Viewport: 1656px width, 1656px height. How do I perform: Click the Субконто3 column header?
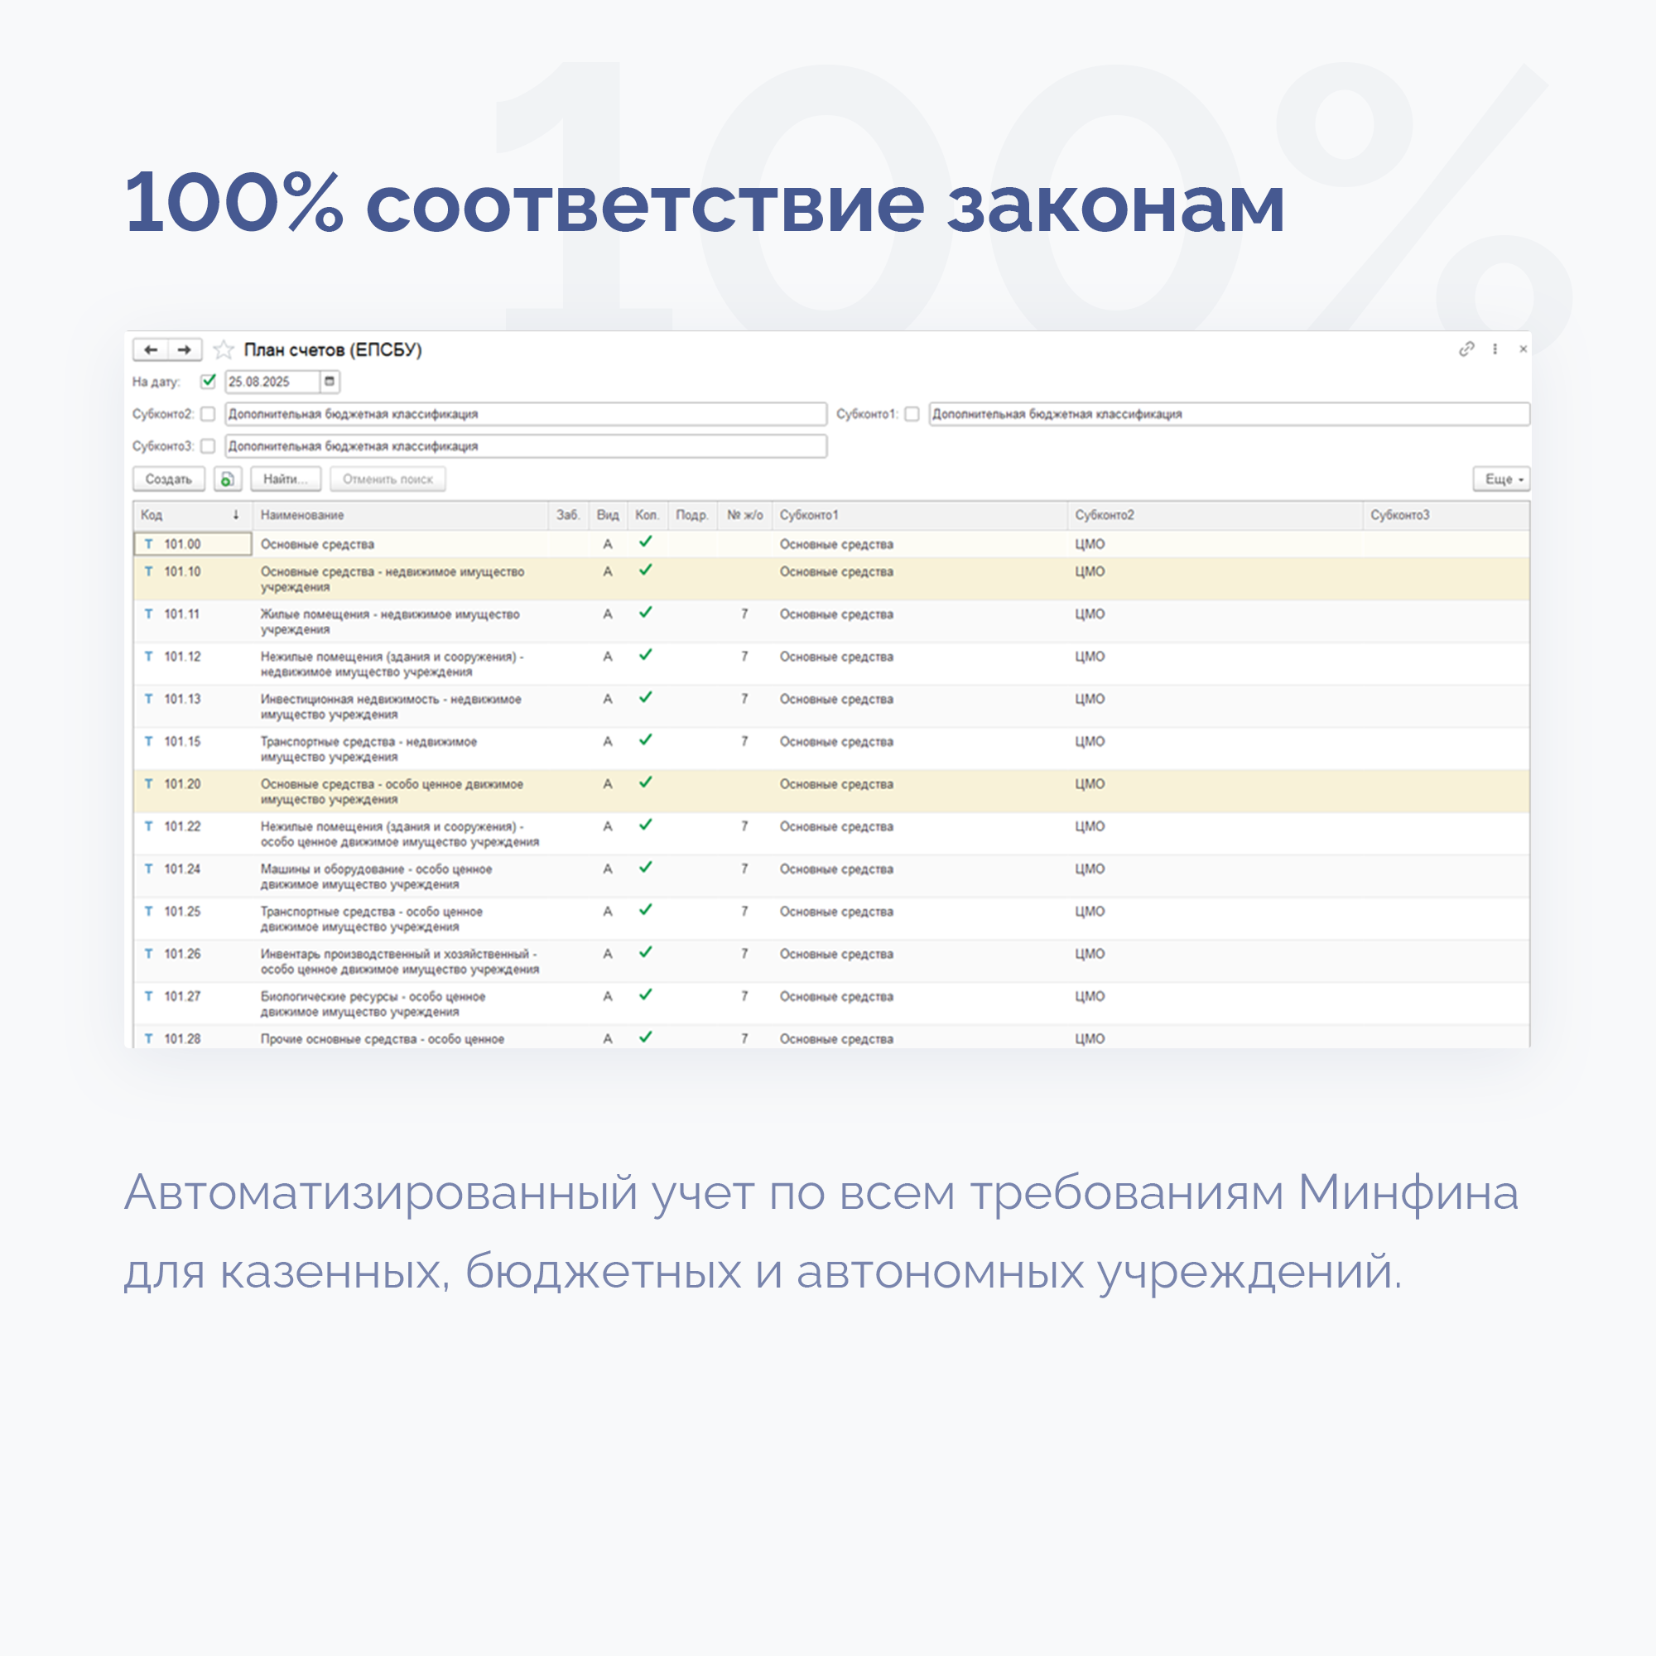[1446, 515]
